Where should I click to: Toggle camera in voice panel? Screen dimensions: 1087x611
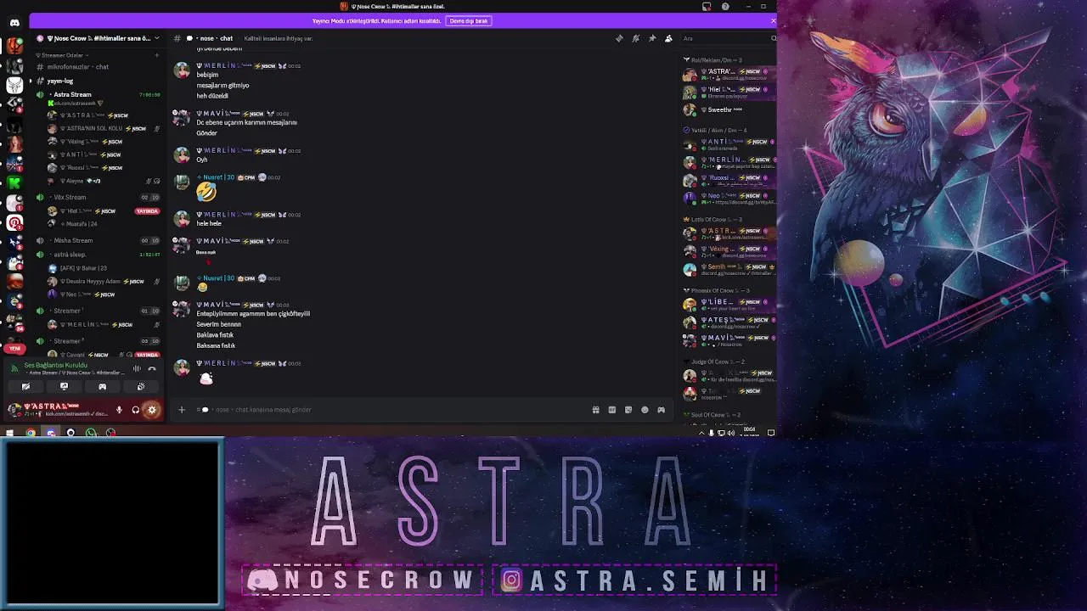25,387
